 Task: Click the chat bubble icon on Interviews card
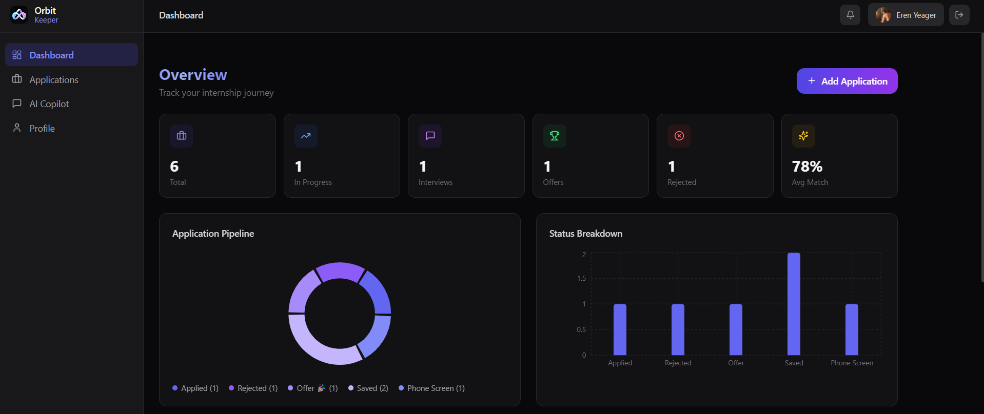point(430,136)
